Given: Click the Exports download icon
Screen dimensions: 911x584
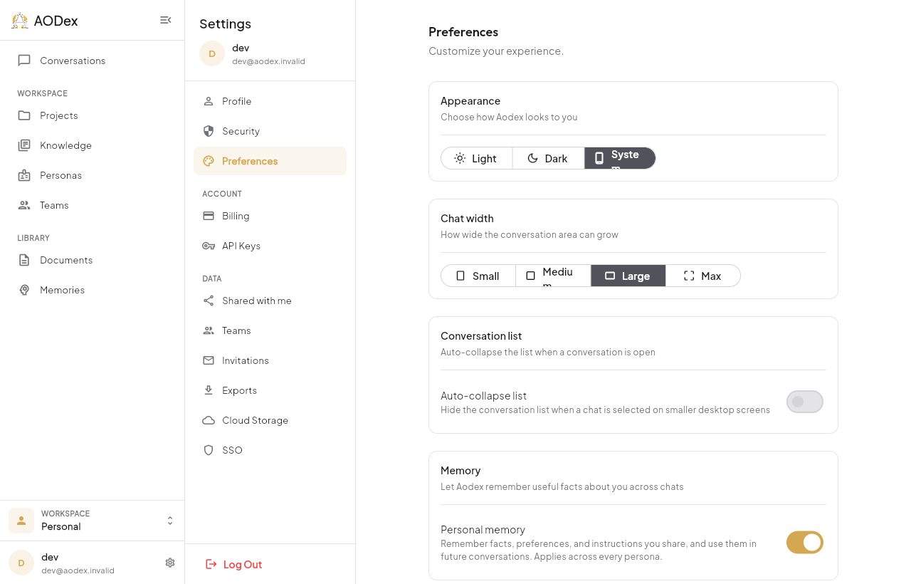Looking at the screenshot, I should click(x=209, y=390).
